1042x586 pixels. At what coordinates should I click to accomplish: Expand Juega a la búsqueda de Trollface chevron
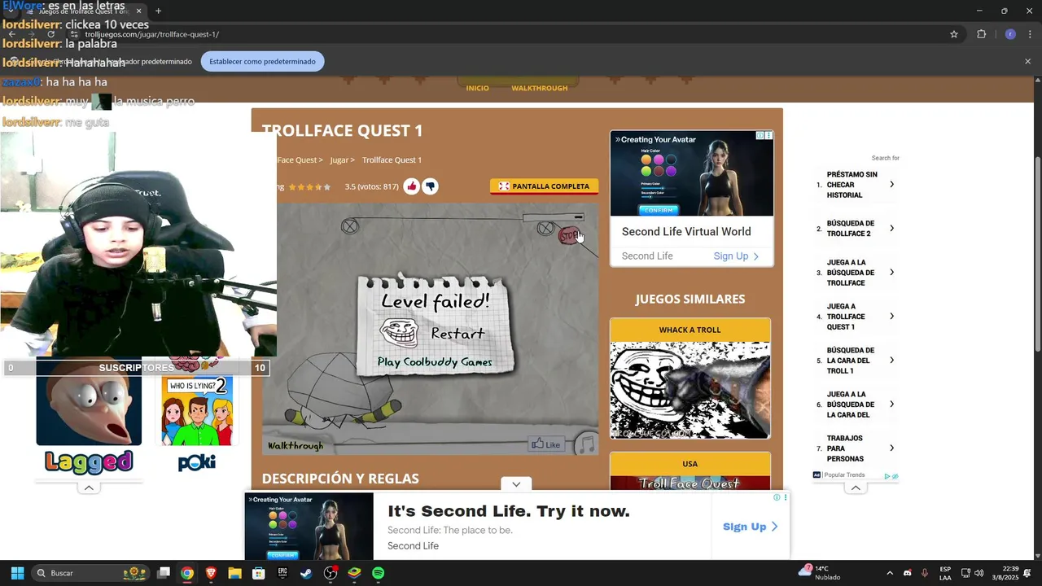click(x=891, y=273)
